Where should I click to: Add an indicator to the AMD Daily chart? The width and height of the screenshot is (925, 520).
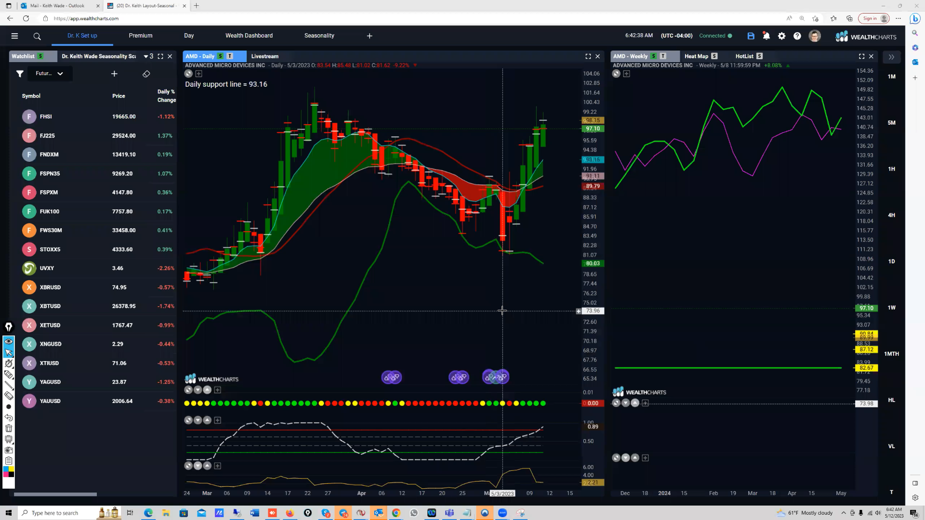pyautogui.click(x=198, y=74)
